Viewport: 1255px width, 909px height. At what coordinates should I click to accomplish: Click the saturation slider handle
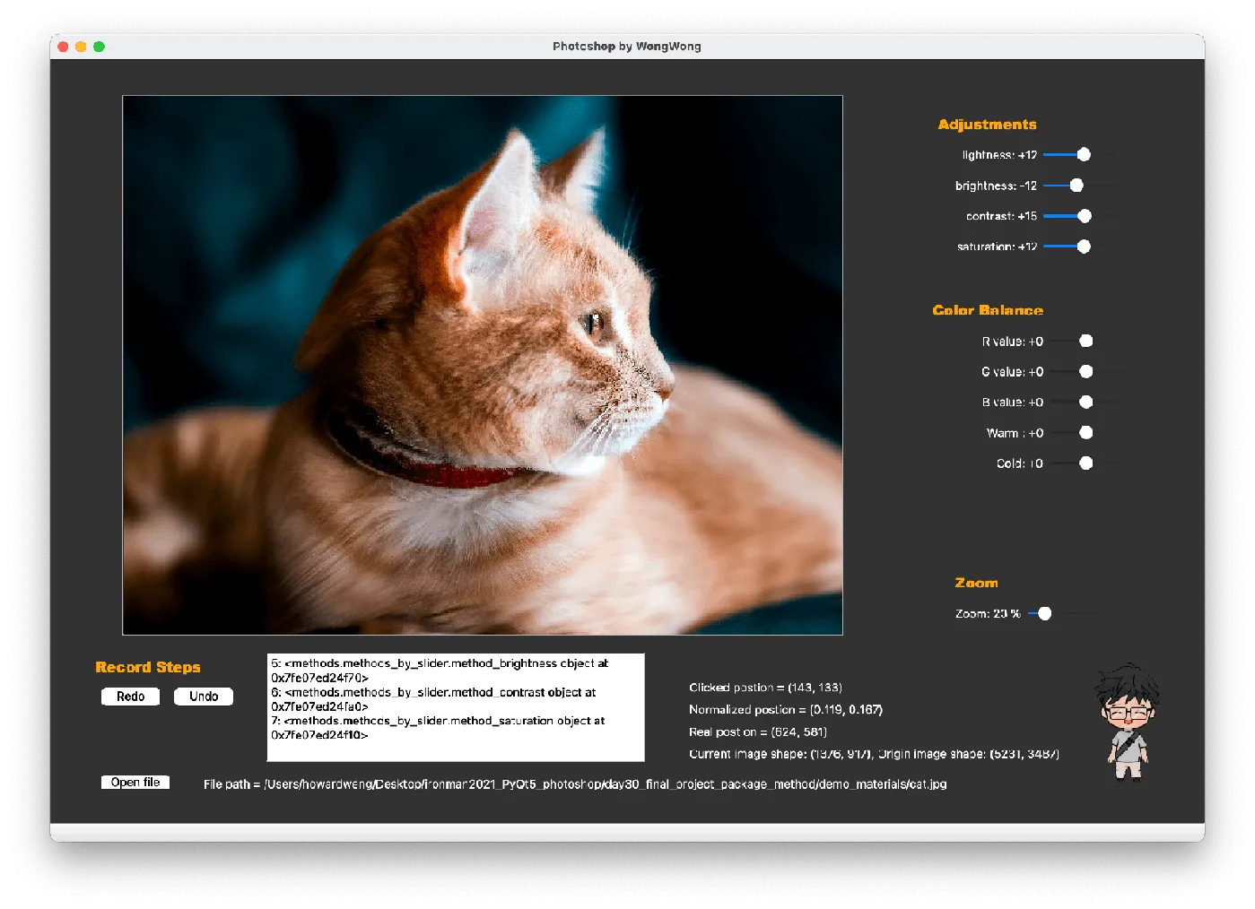[1084, 247]
